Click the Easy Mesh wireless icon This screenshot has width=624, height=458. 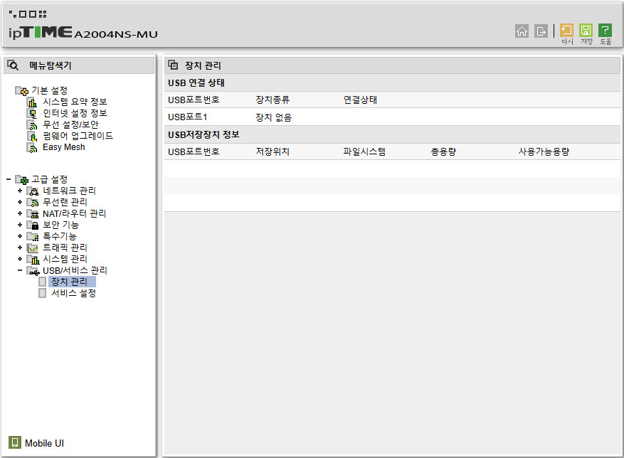point(32,148)
